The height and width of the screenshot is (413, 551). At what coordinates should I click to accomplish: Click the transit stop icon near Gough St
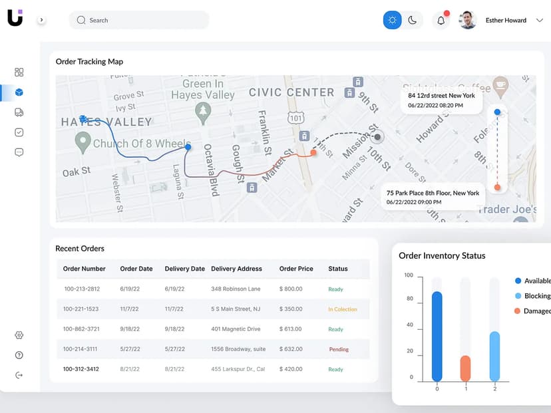pyautogui.click(x=252, y=188)
